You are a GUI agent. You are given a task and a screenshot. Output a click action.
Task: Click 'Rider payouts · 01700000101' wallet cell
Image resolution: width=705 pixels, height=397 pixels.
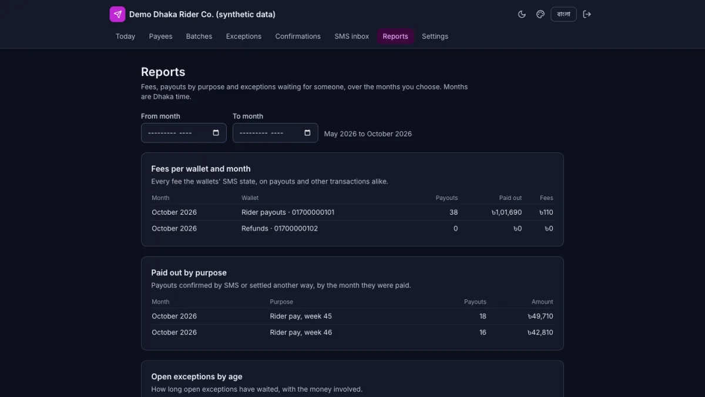tap(288, 212)
